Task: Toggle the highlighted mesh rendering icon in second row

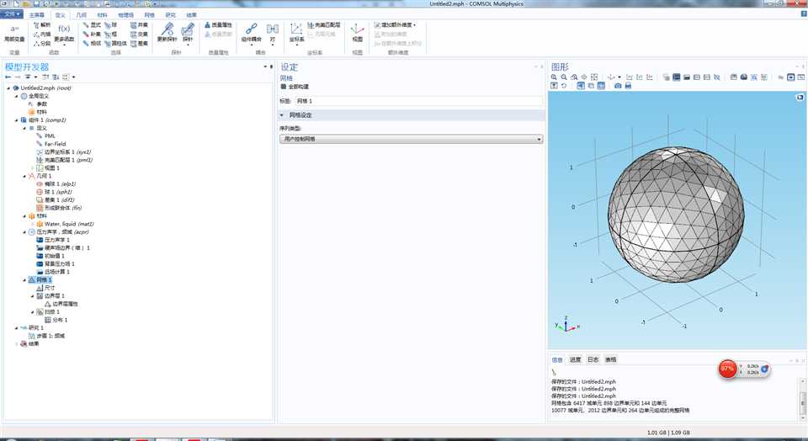Action: [x=601, y=86]
